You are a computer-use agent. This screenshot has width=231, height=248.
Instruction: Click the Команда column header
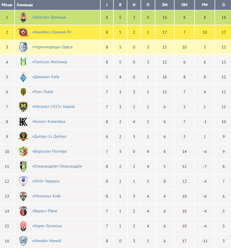point(25,5)
